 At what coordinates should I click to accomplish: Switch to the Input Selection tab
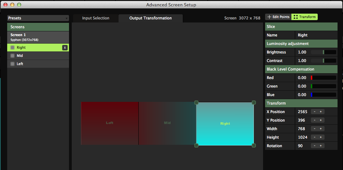point(96,18)
